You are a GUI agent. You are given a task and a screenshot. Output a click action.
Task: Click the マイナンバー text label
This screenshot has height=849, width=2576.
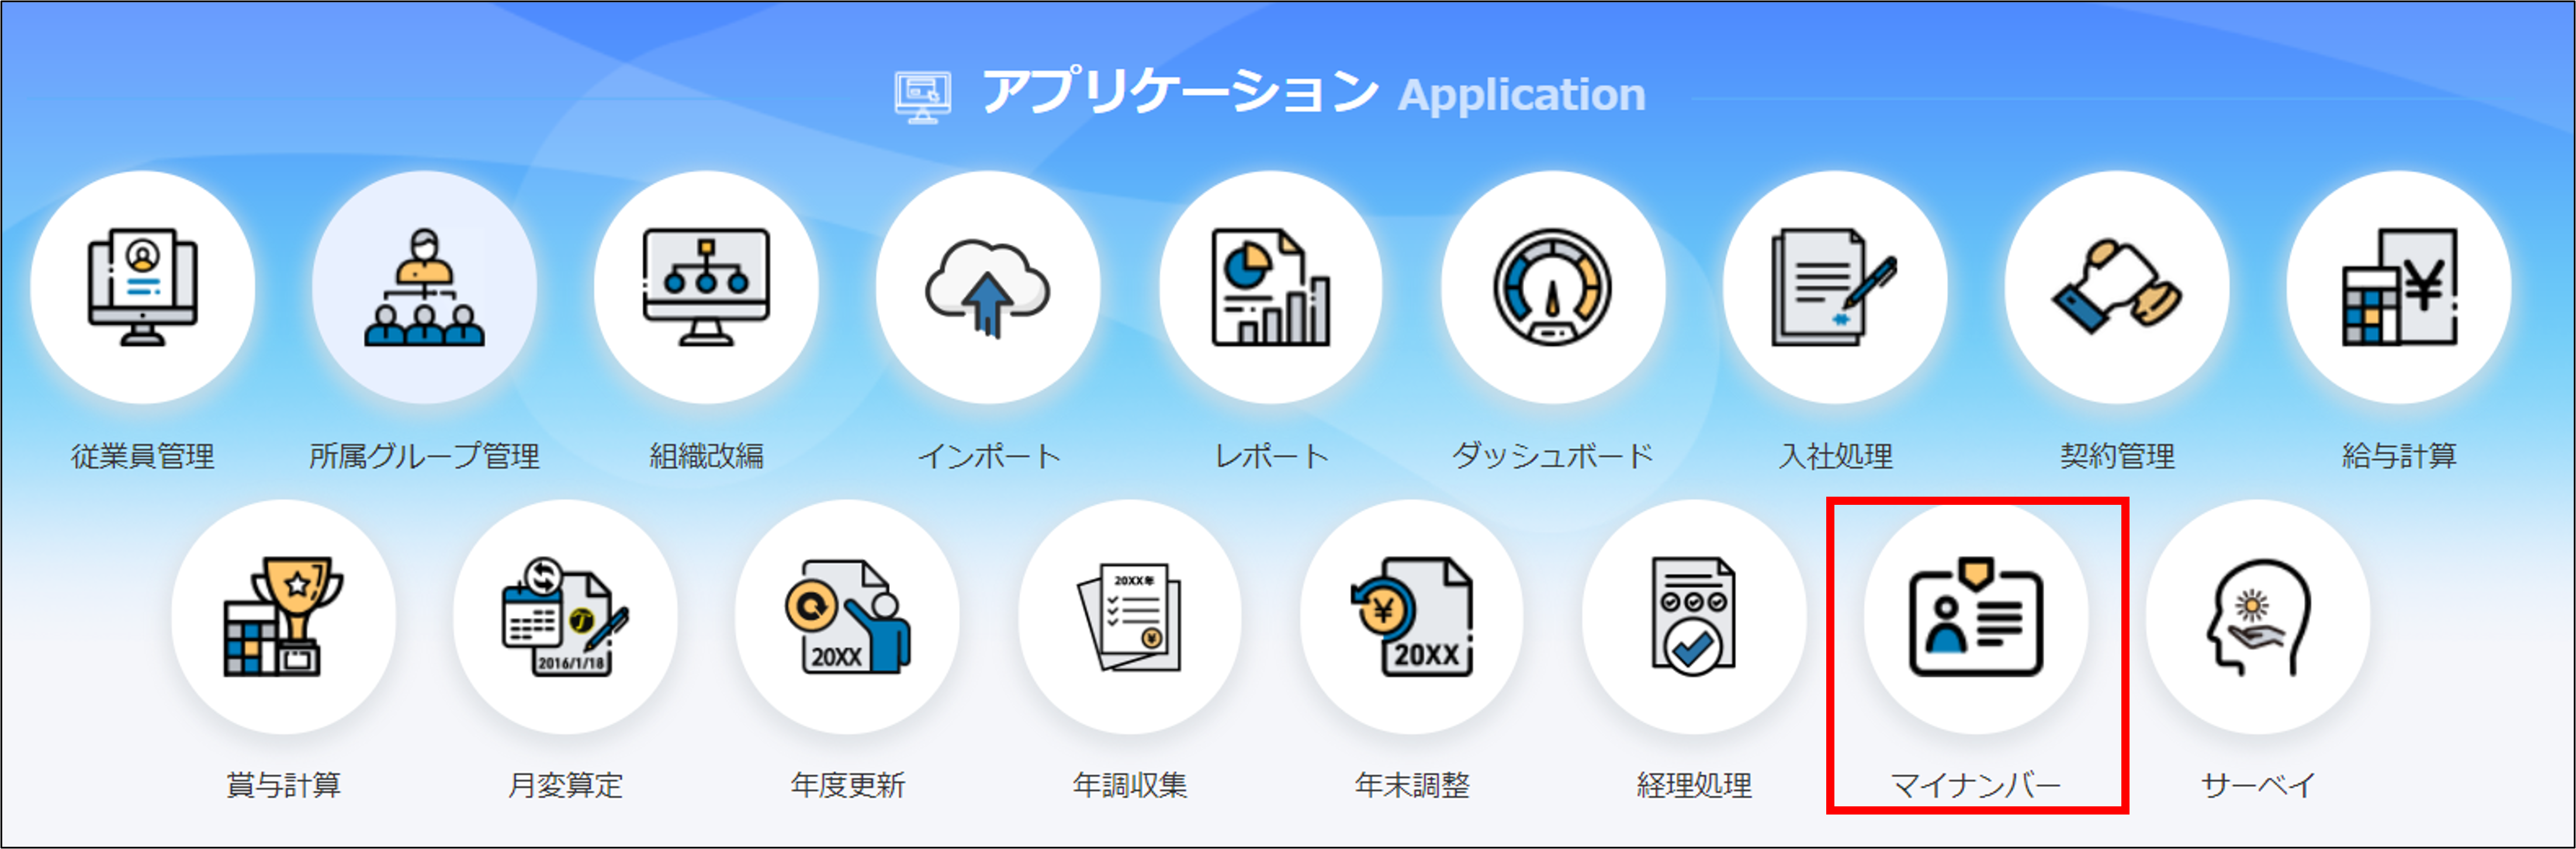[x=1976, y=785]
